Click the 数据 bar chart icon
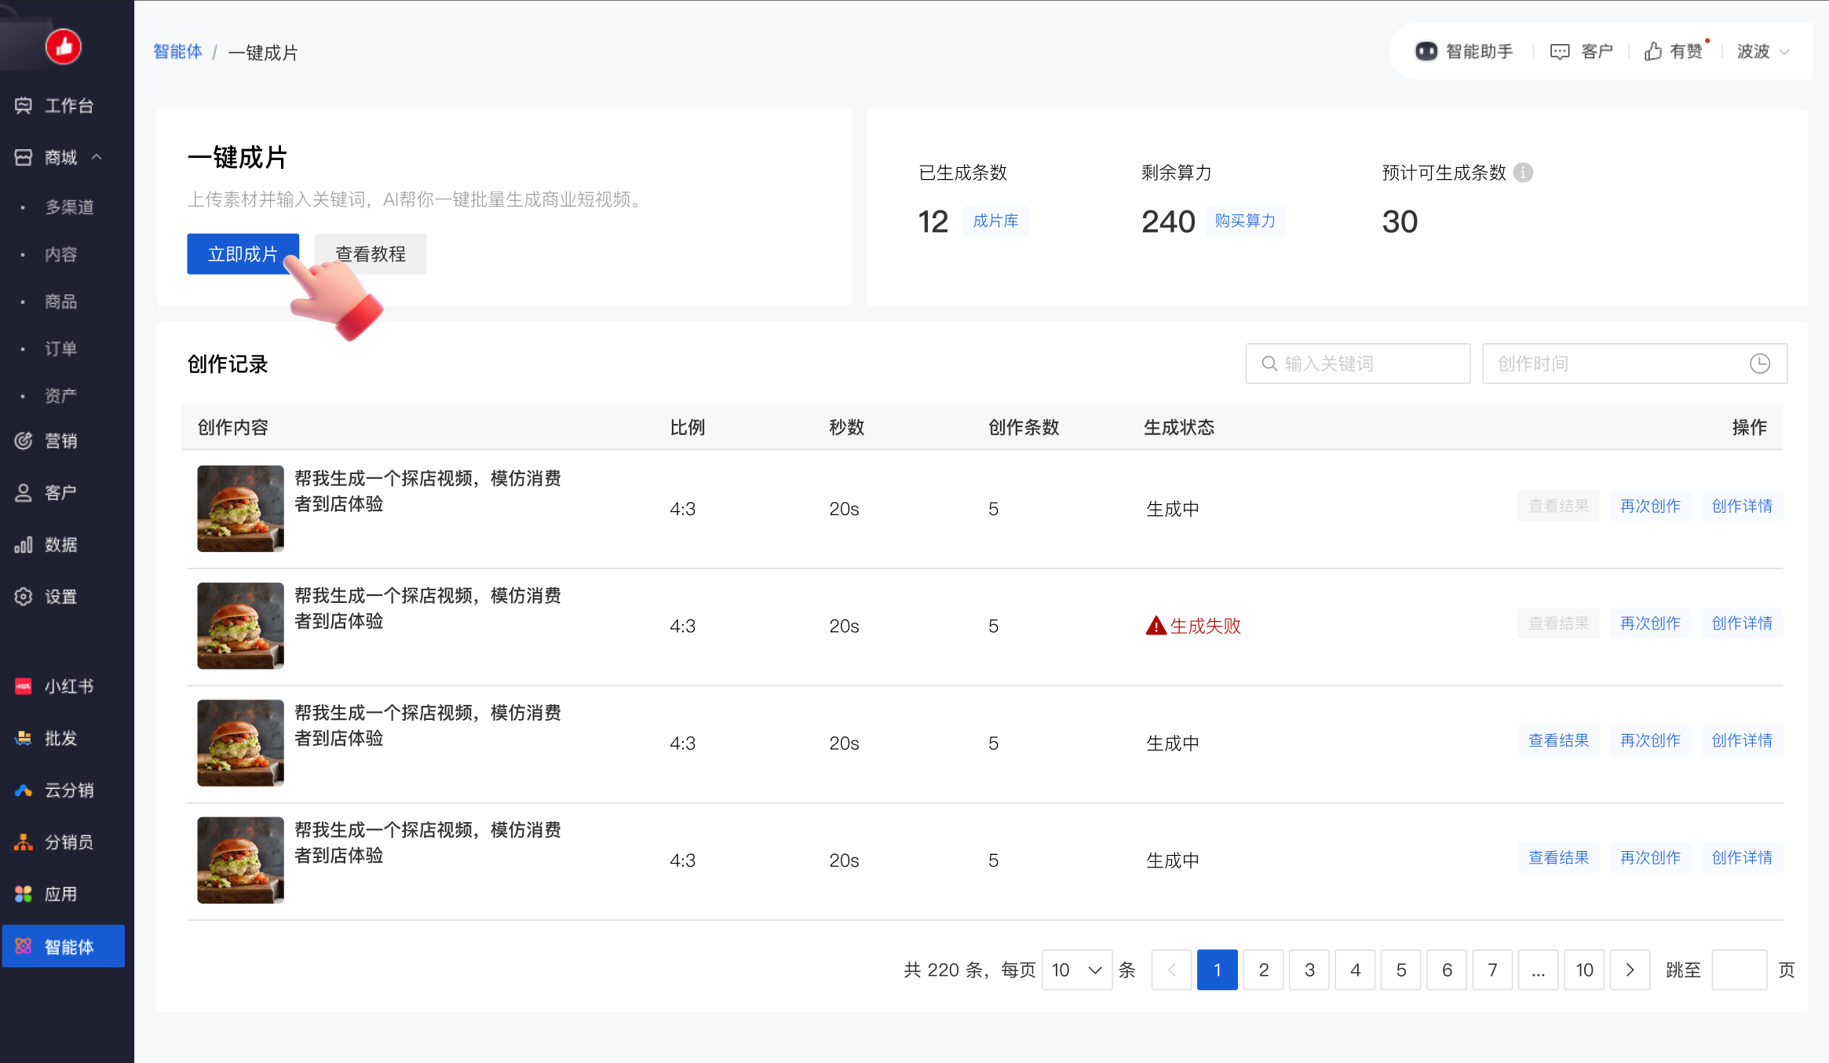Screen dimensions: 1829x1063 coord(24,545)
